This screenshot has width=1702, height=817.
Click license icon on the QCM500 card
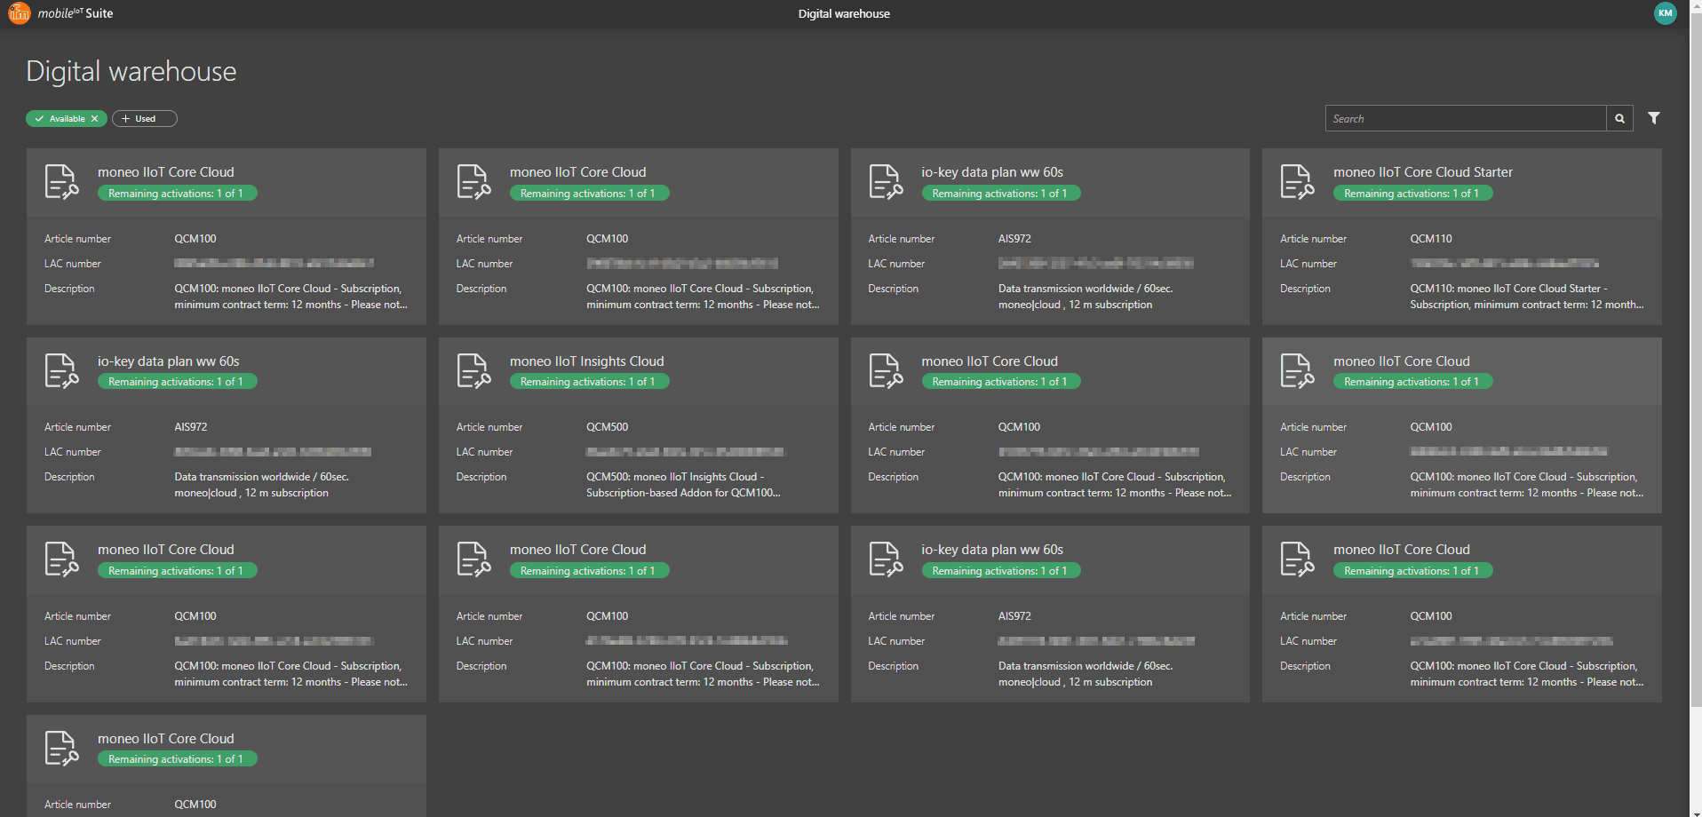473,370
